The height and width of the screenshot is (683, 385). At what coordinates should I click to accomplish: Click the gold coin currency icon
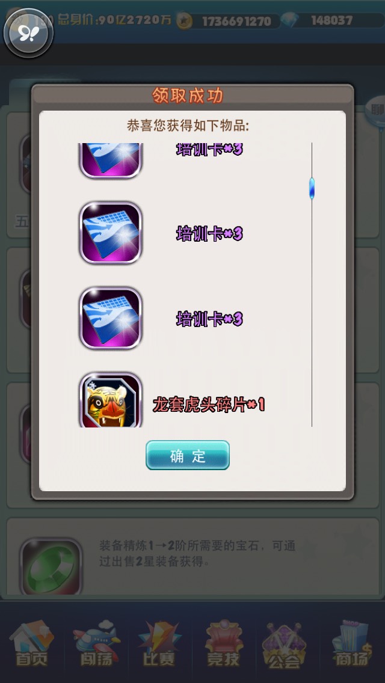click(x=185, y=20)
